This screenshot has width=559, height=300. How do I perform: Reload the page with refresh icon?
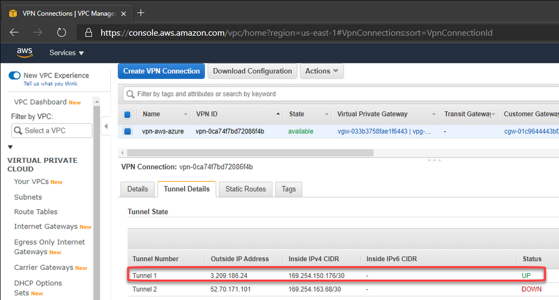click(x=62, y=32)
